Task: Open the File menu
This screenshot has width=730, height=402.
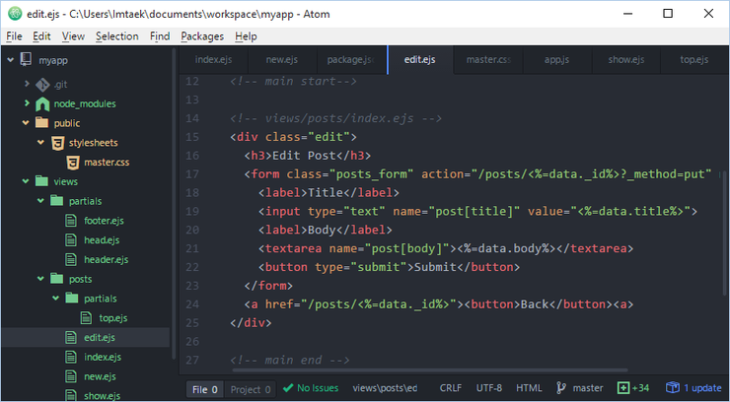Action: point(15,36)
